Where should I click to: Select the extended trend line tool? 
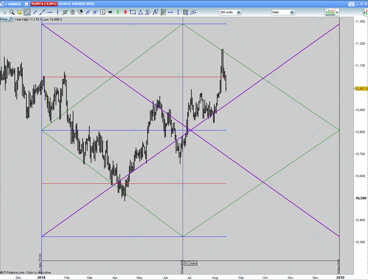pyautogui.click(x=42, y=12)
